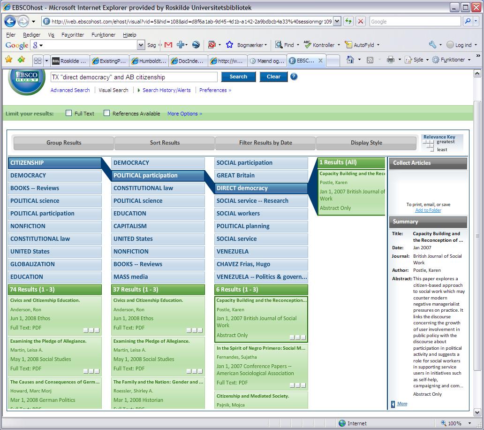Click the EBSCO Host logo
Image resolution: width=484 pixels, height=430 pixels.
[27, 81]
